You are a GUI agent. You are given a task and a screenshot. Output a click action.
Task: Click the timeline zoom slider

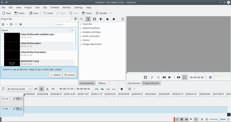(219, 119)
